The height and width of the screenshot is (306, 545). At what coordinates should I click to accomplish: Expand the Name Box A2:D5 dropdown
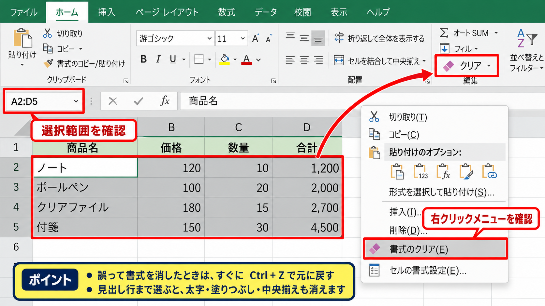pyautogui.click(x=76, y=101)
